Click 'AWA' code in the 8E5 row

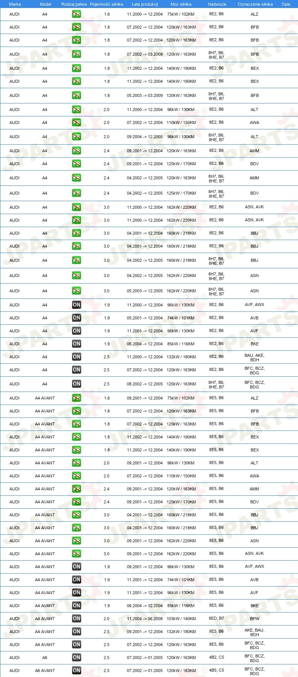255,476
